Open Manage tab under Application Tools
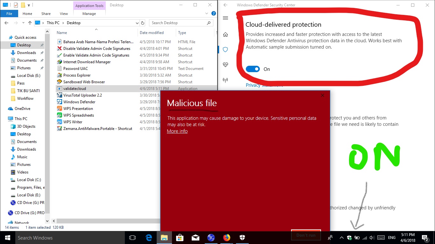 89,14
